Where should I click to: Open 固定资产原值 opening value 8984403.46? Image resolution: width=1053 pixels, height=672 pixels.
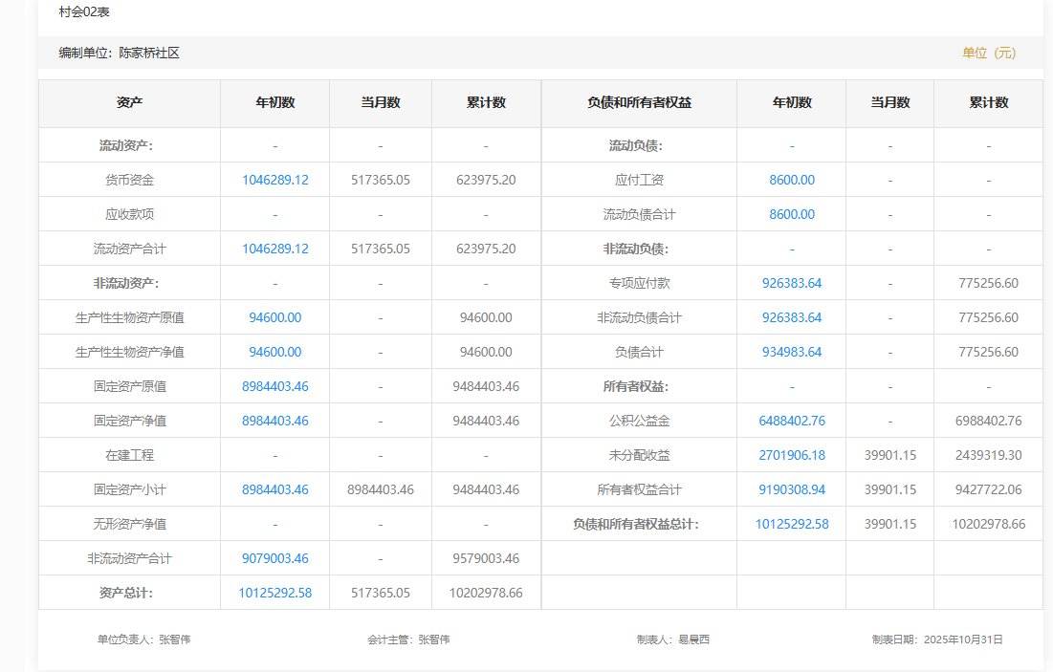pos(274,386)
